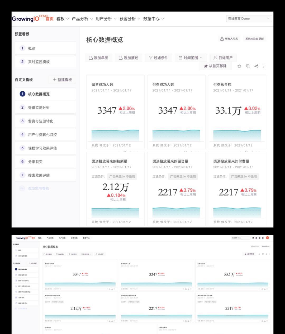Click the 2.12万 value in the enlarged top view

click(115, 187)
